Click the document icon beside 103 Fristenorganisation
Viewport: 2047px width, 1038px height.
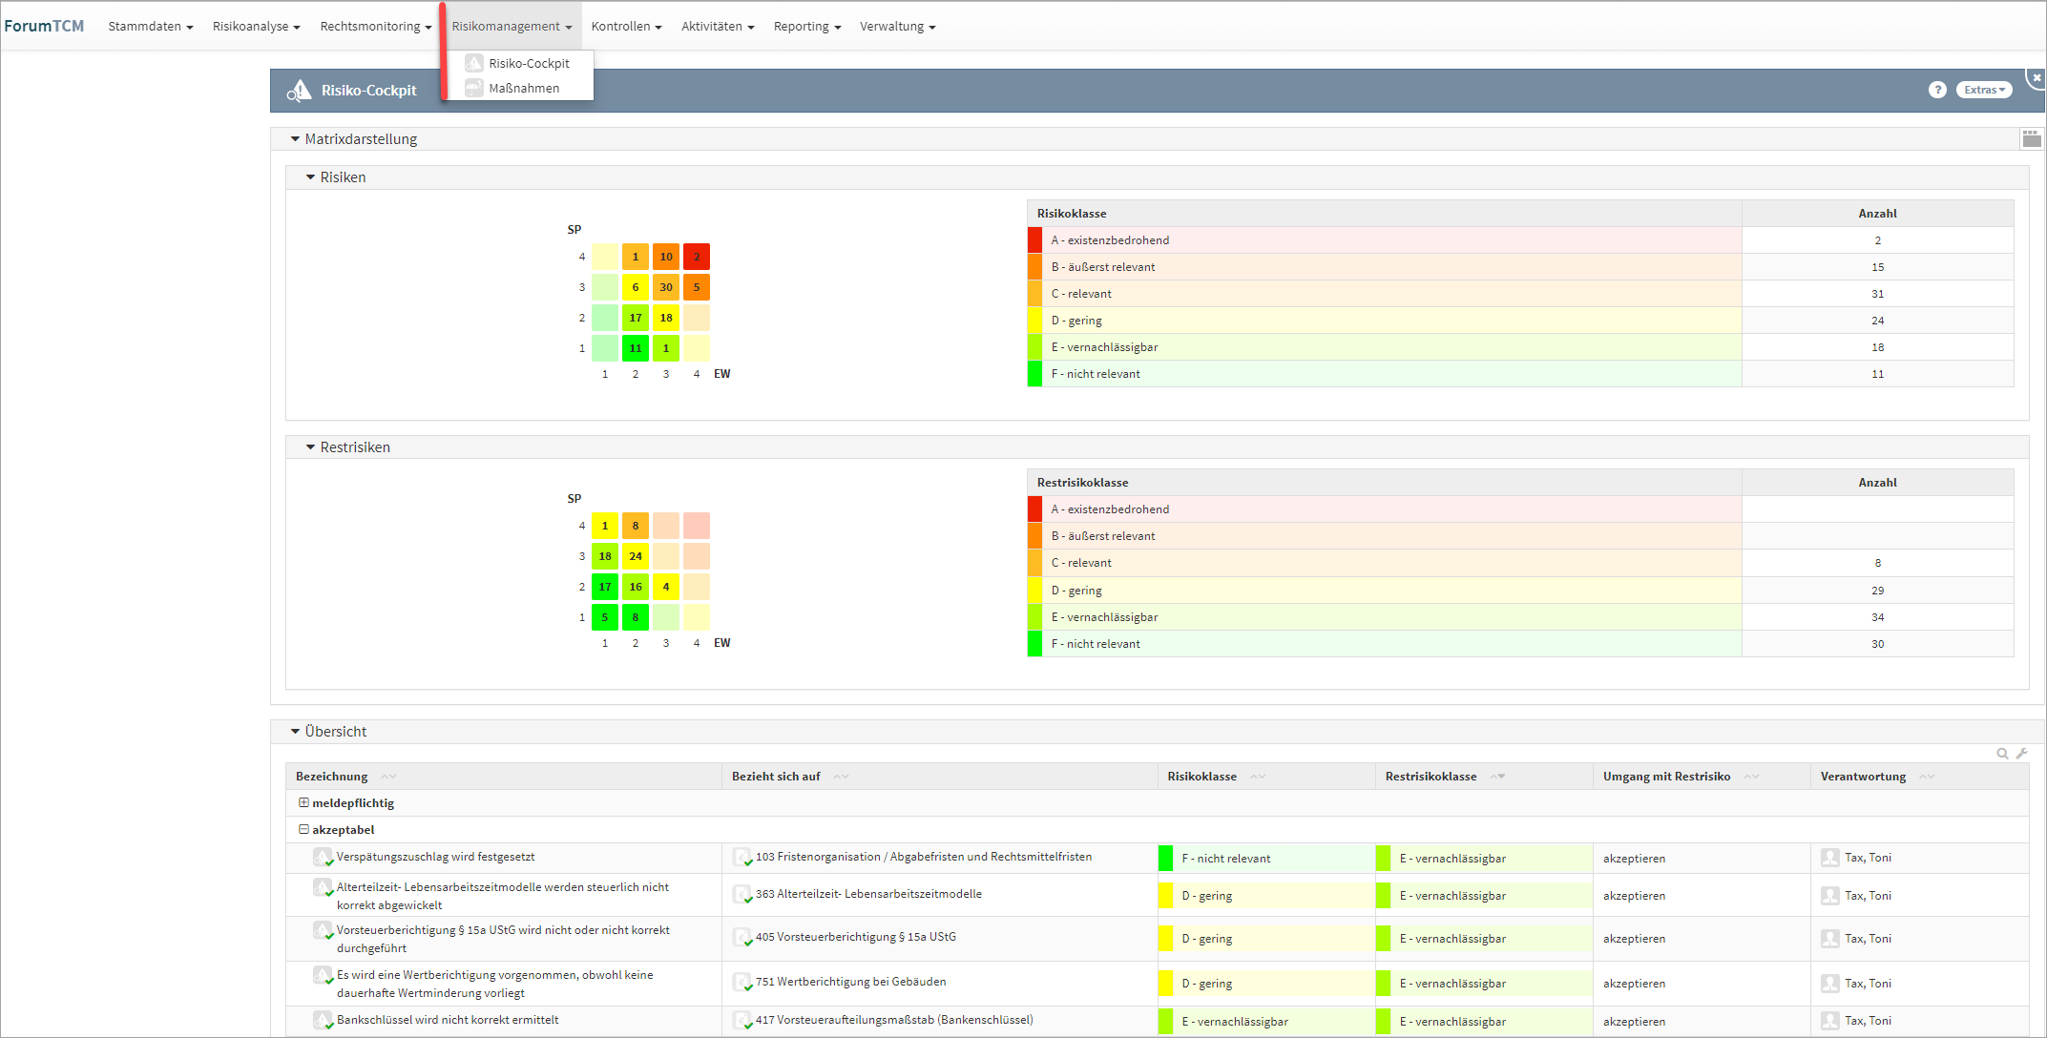(x=742, y=857)
